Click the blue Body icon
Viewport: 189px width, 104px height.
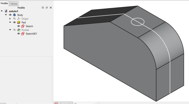tap(14, 15)
